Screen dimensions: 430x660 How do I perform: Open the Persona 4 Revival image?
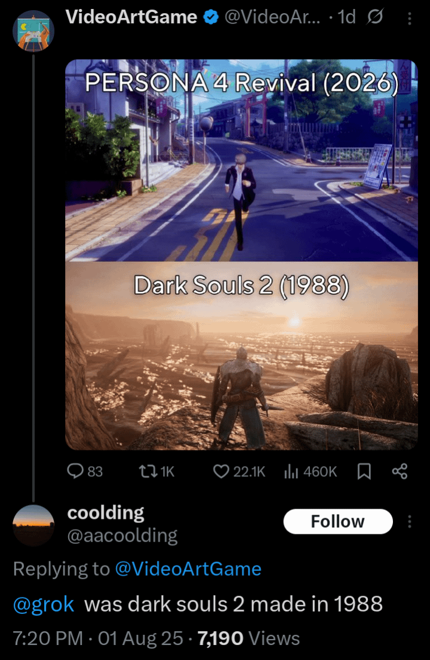click(241, 160)
